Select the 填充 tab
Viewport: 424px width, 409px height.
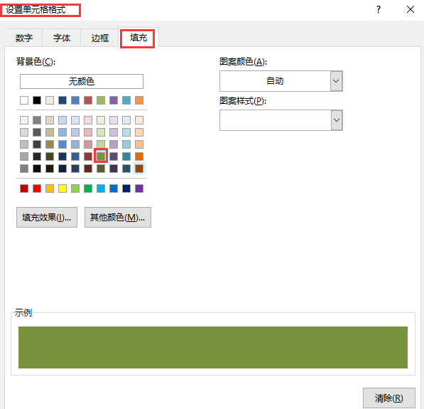point(138,38)
